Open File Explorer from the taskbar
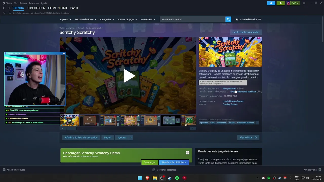 (x=155, y=178)
